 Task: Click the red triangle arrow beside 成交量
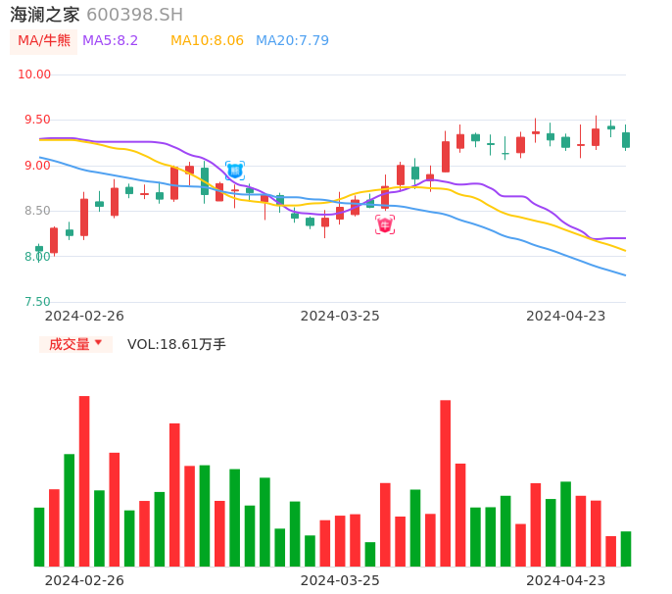tap(99, 342)
